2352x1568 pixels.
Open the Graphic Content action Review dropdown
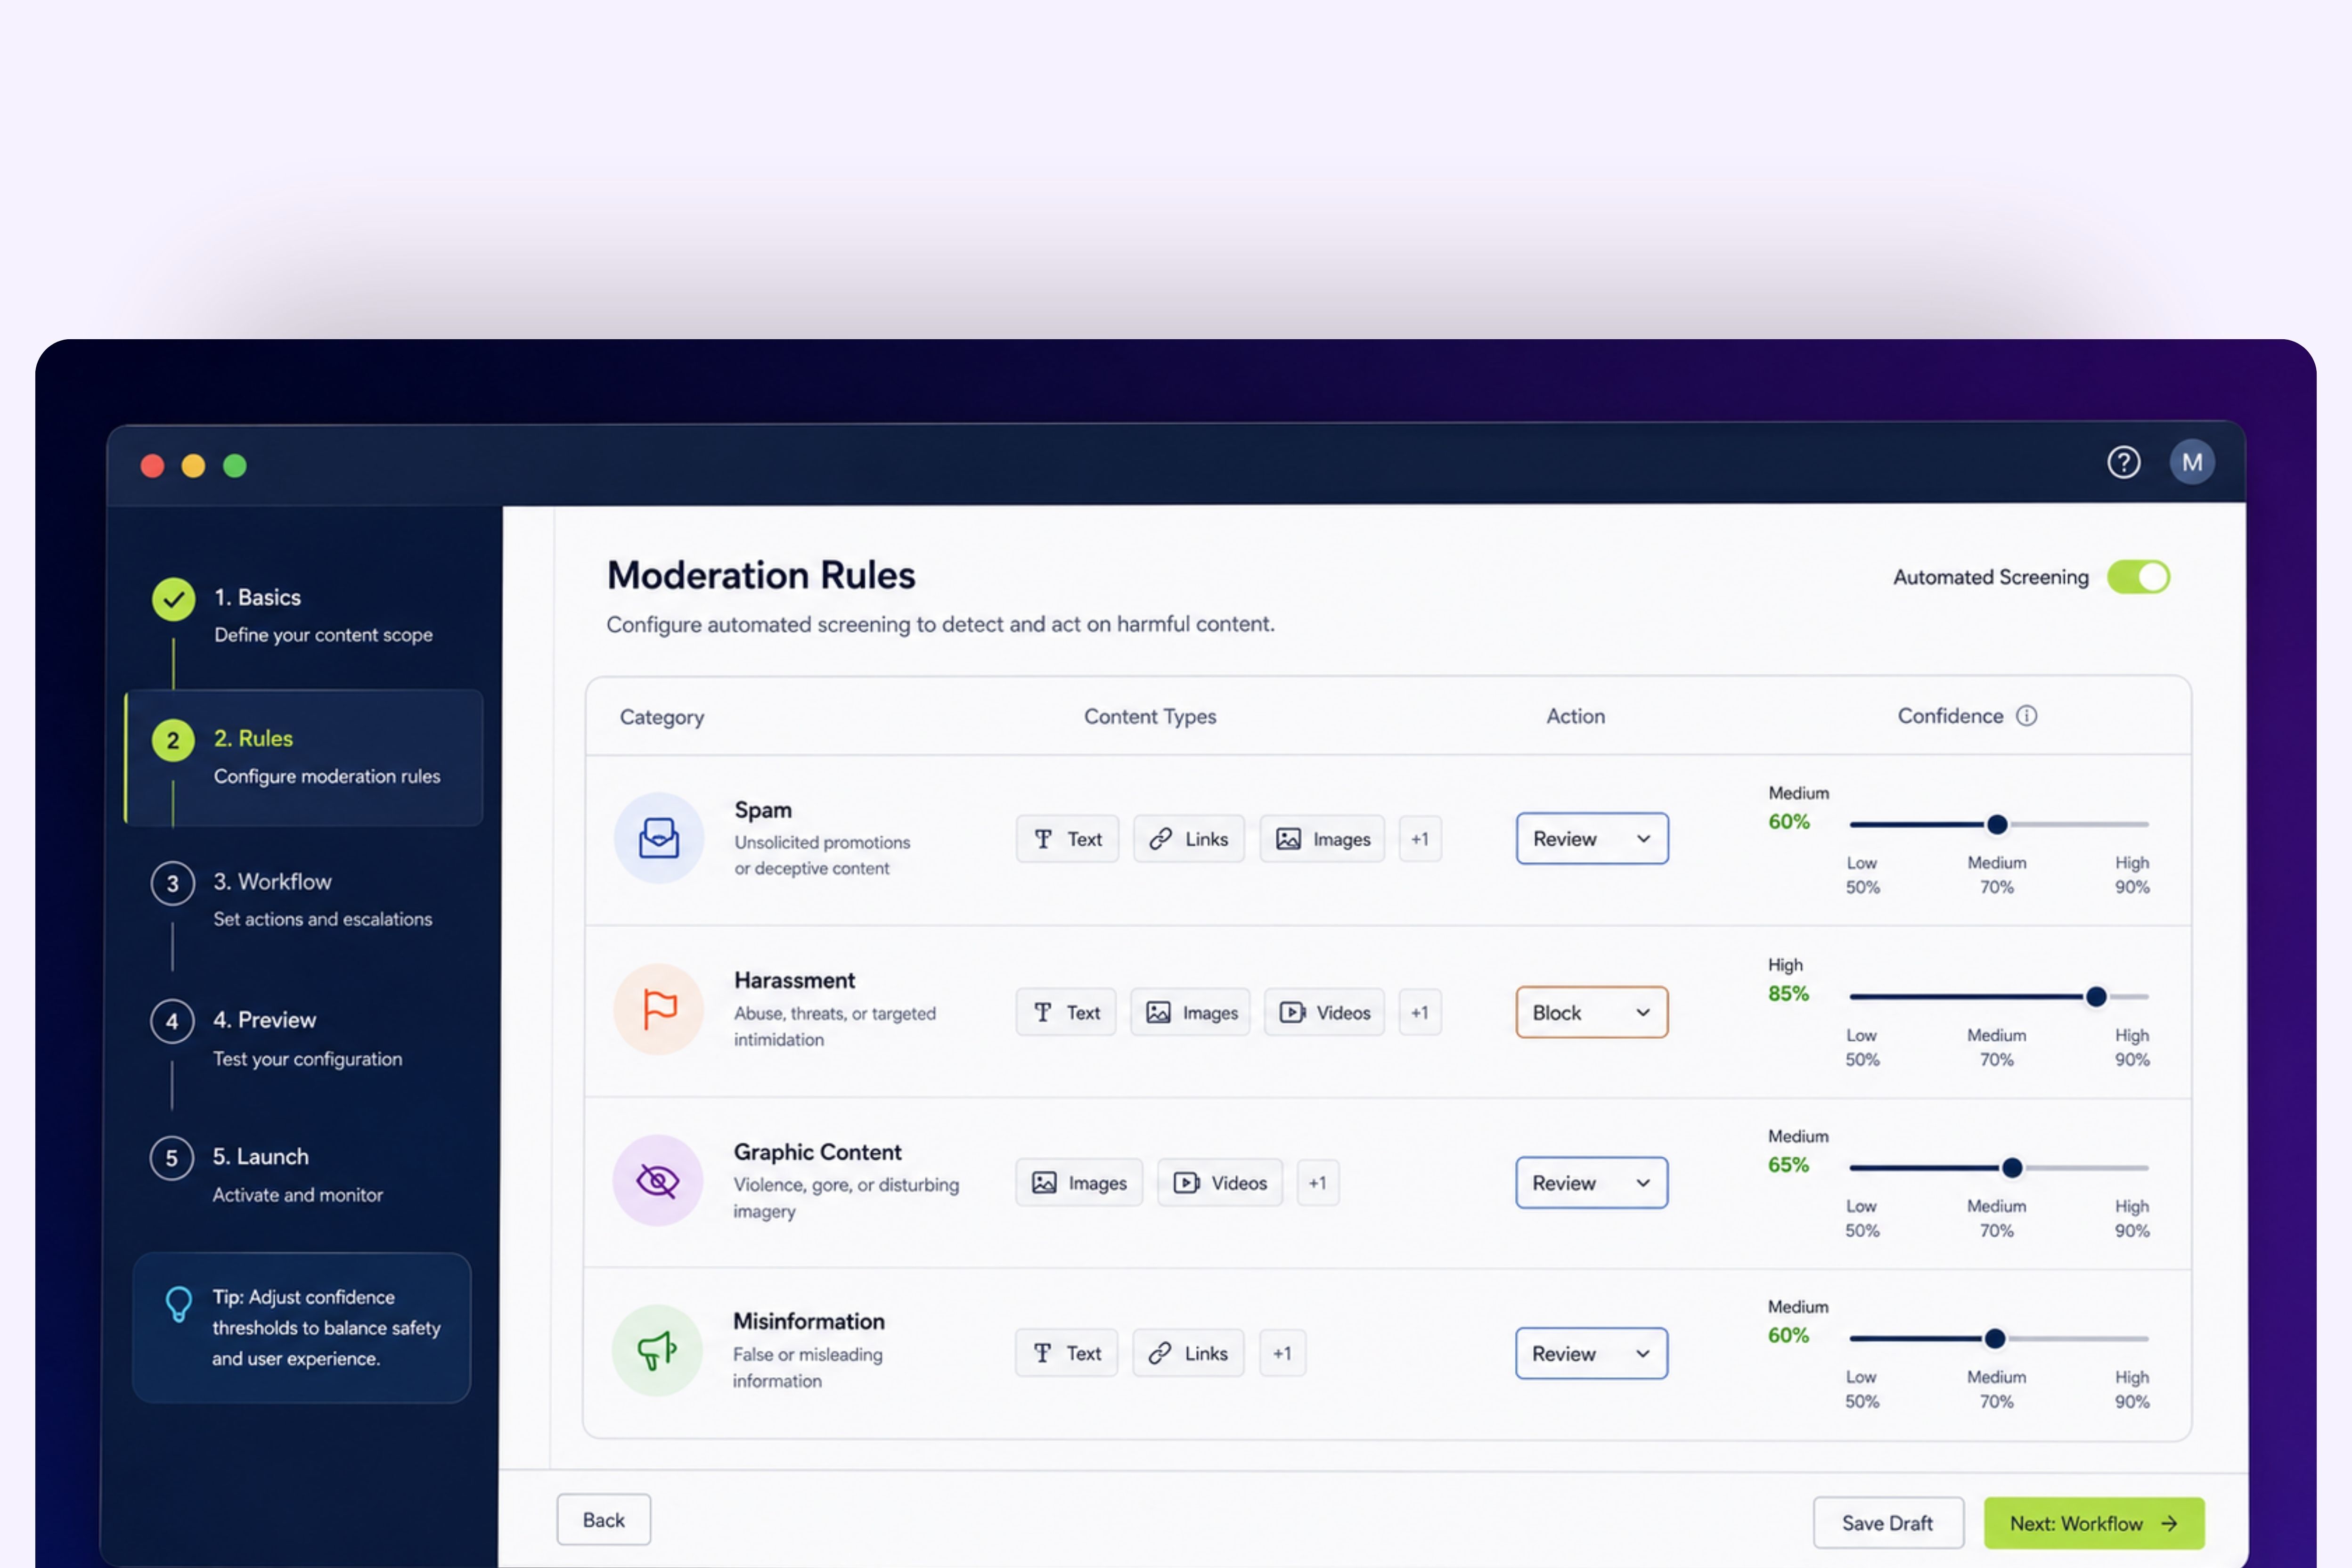[x=1591, y=1183]
